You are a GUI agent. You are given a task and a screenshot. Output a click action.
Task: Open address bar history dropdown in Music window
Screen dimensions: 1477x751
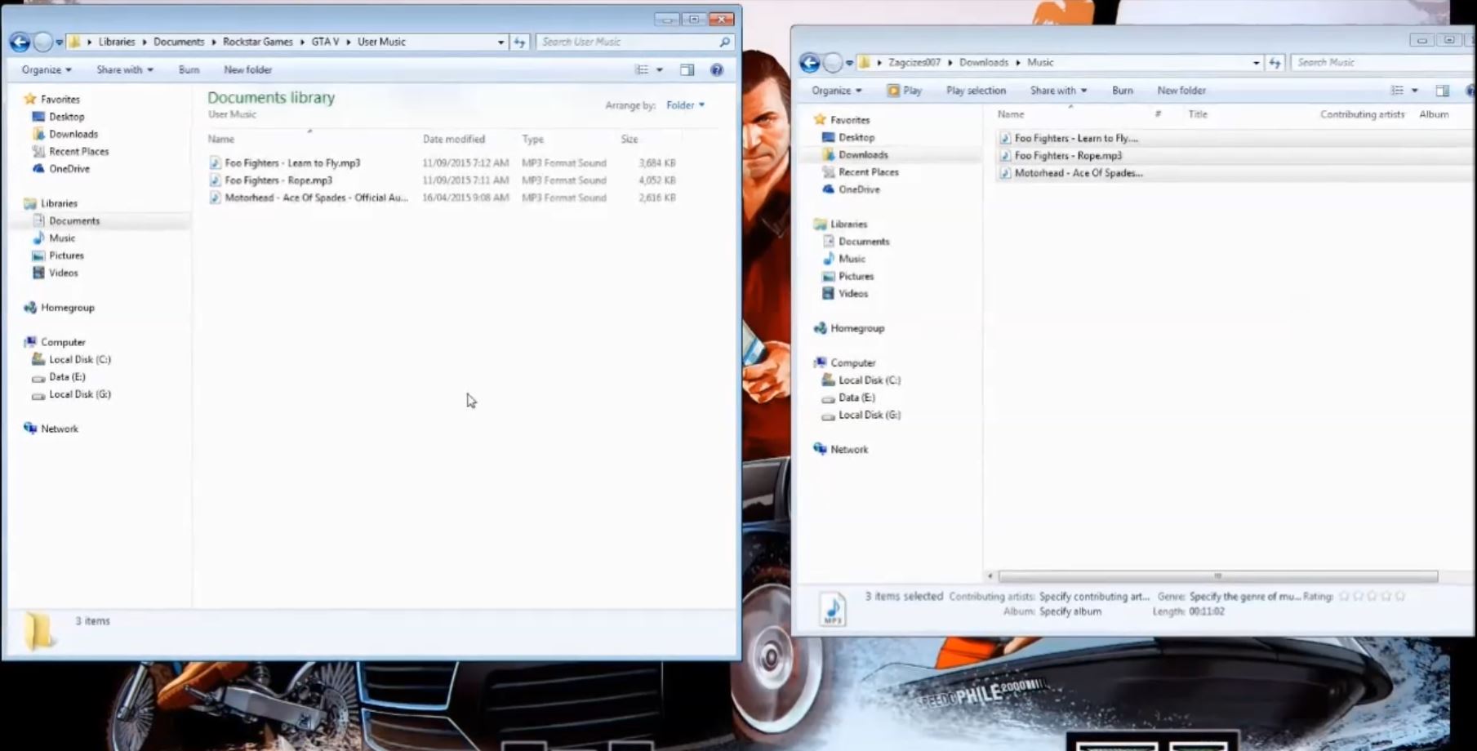(1256, 63)
